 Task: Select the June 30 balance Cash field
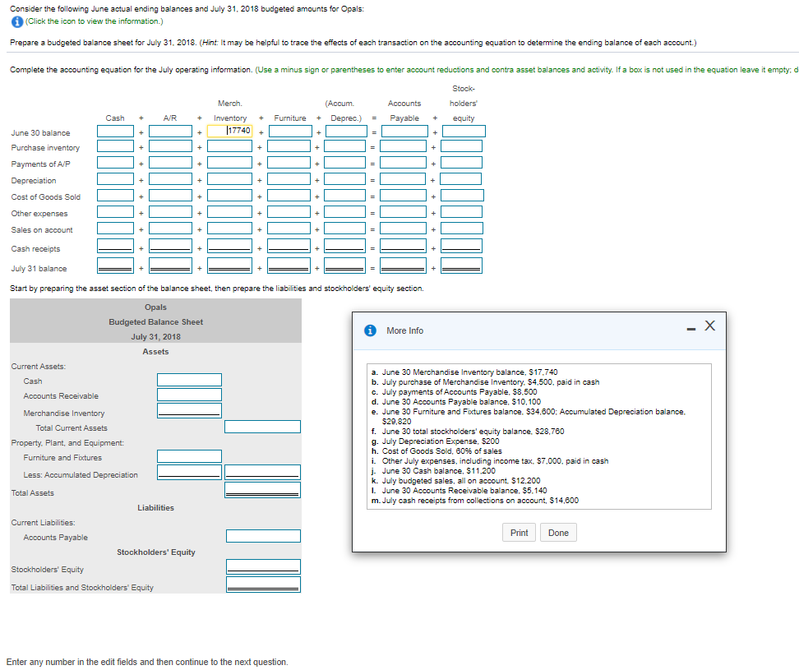click(115, 132)
